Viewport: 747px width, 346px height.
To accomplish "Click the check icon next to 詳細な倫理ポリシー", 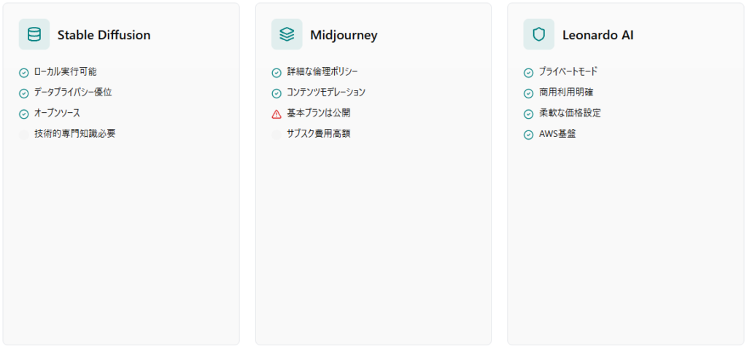I will click(x=276, y=72).
